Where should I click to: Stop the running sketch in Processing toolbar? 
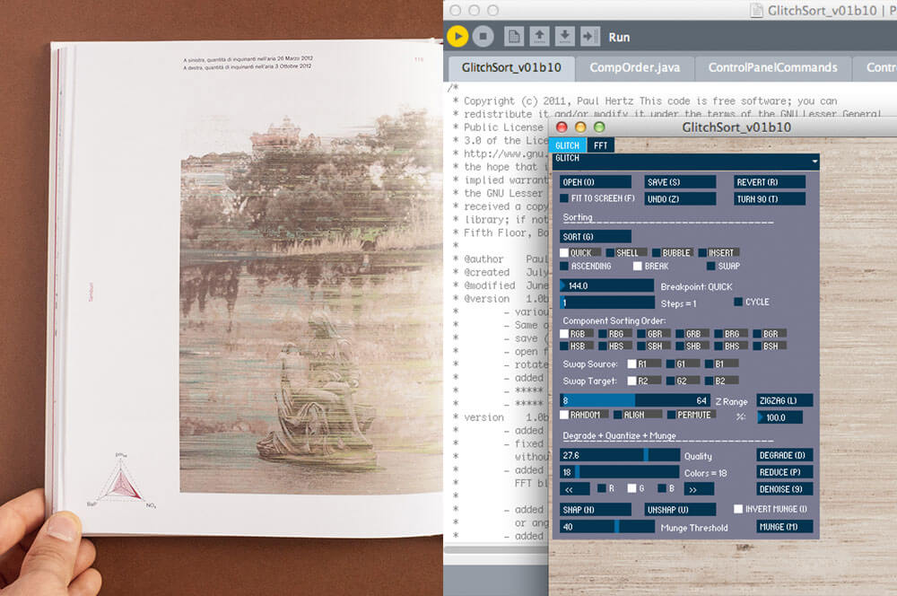(483, 37)
